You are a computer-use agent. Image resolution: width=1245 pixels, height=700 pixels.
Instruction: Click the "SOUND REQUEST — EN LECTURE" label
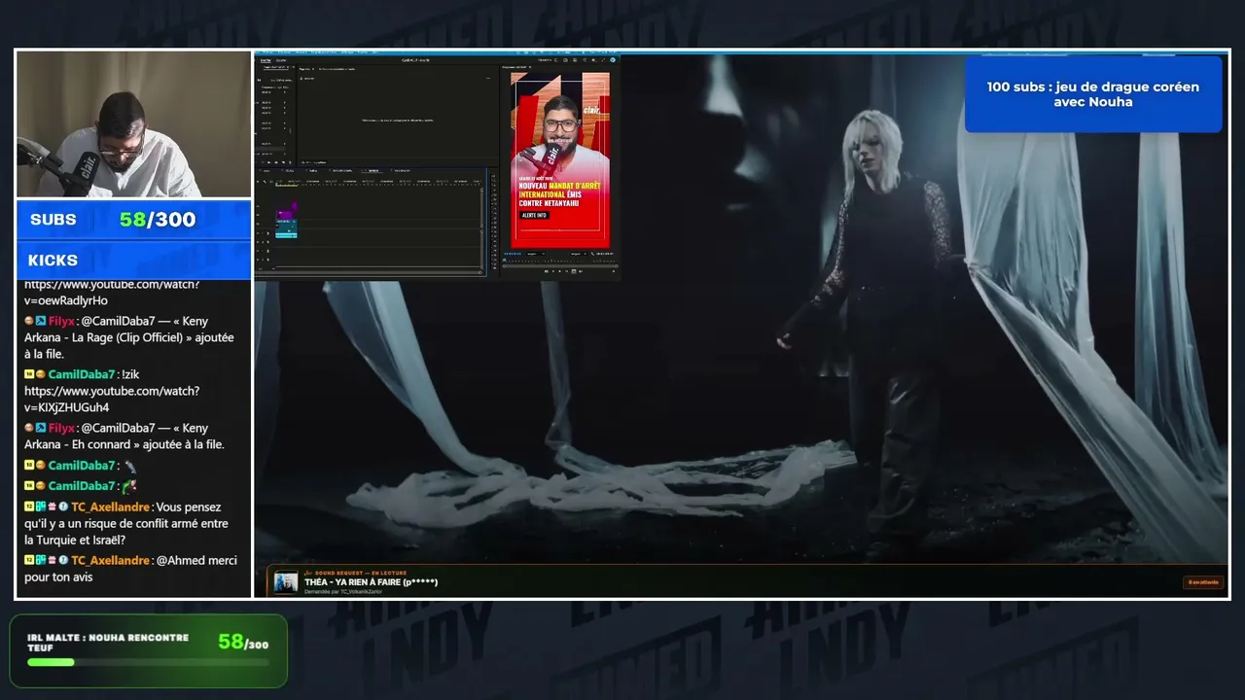356,573
